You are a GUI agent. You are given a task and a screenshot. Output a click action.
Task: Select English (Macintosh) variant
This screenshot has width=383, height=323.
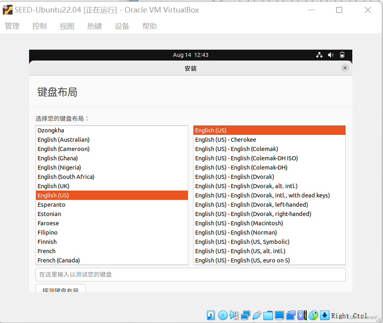click(269, 223)
